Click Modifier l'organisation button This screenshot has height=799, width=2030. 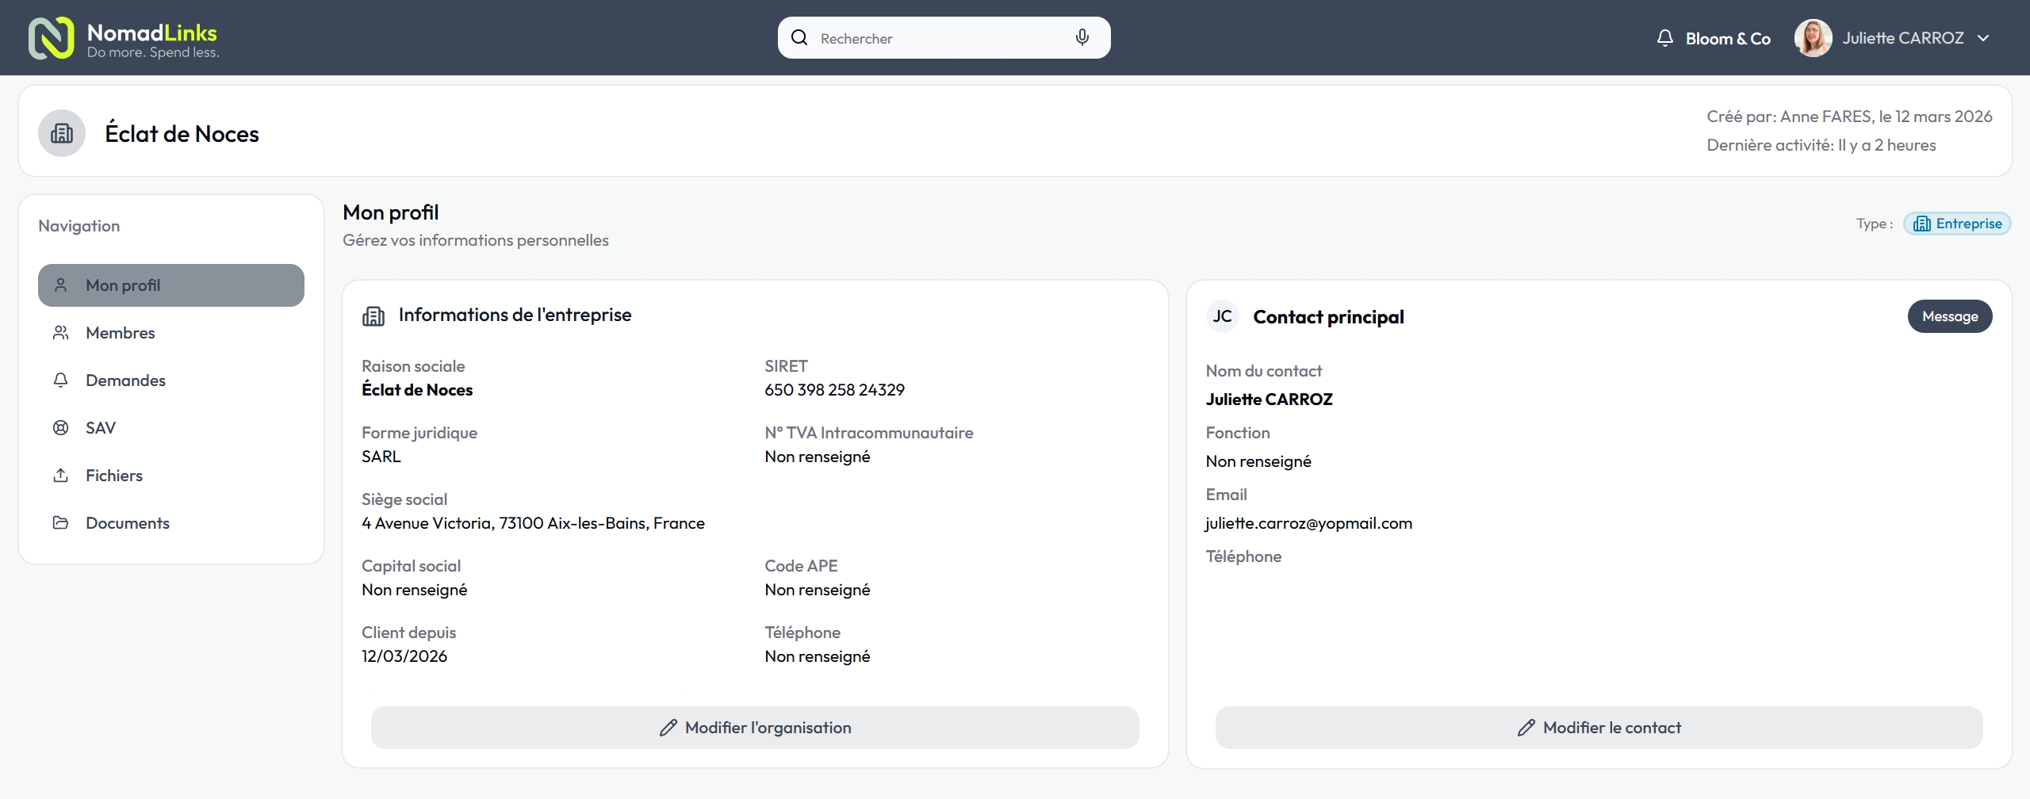click(x=755, y=728)
